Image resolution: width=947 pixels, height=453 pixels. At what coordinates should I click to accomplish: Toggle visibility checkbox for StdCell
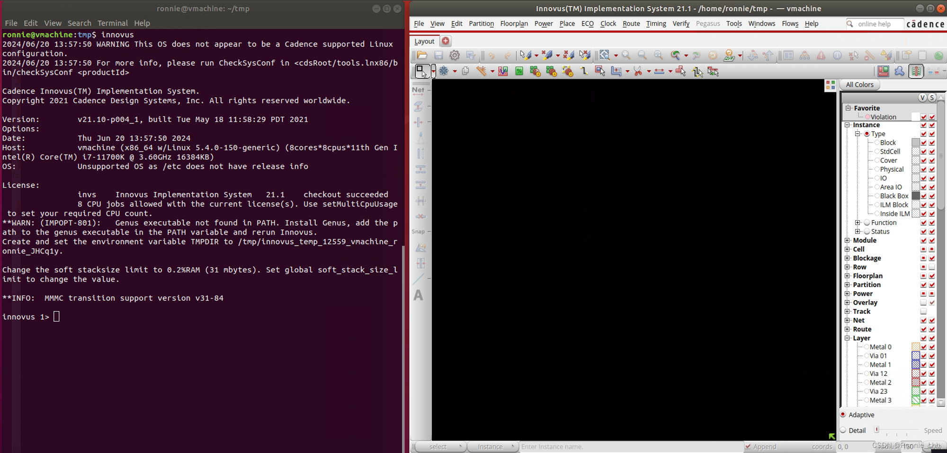tap(923, 152)
